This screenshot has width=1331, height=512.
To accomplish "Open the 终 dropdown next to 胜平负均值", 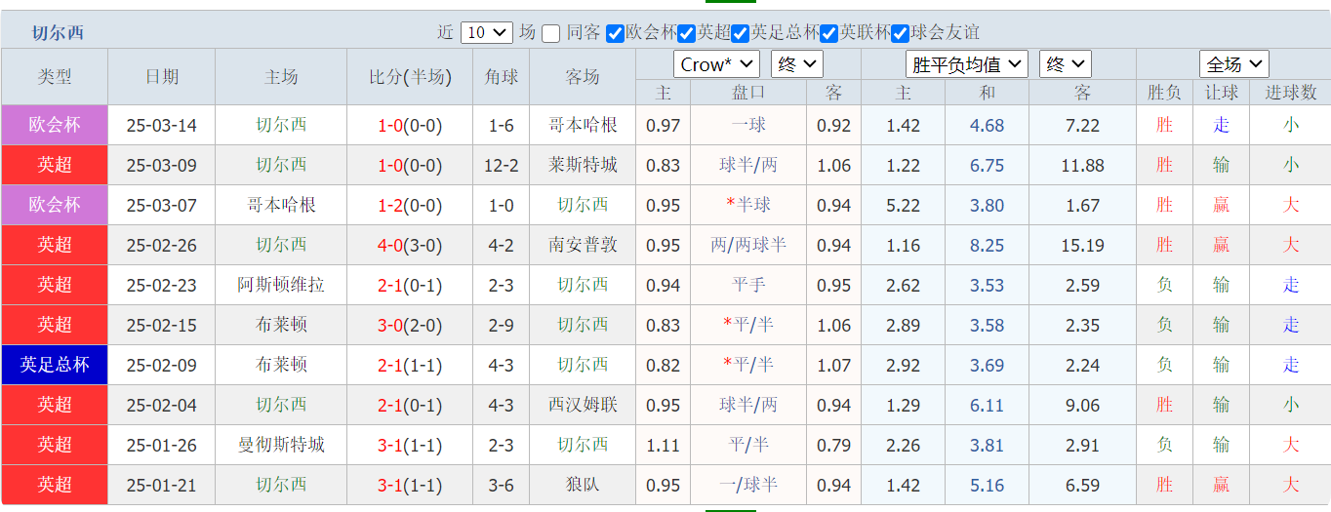I will [1065, 64].
